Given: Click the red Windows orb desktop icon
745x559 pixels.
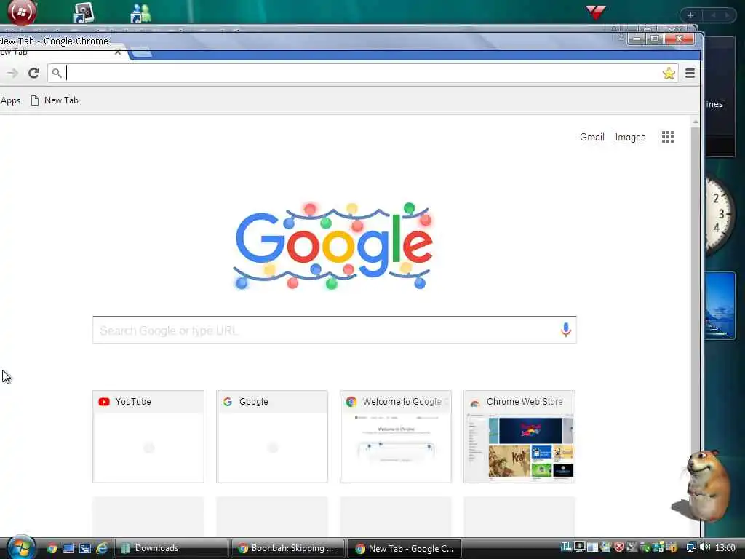Looking at the screenshot, I should pos(21,12).
